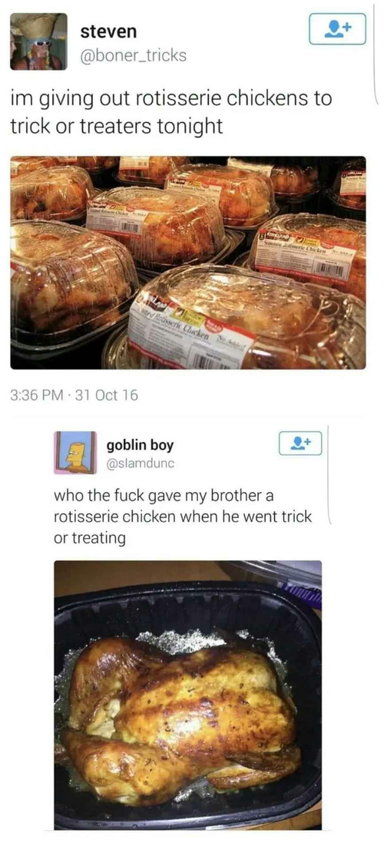384x846 pixels.
Task: View the packaged rotisserie chickens photo
Action: pos(188,263)
